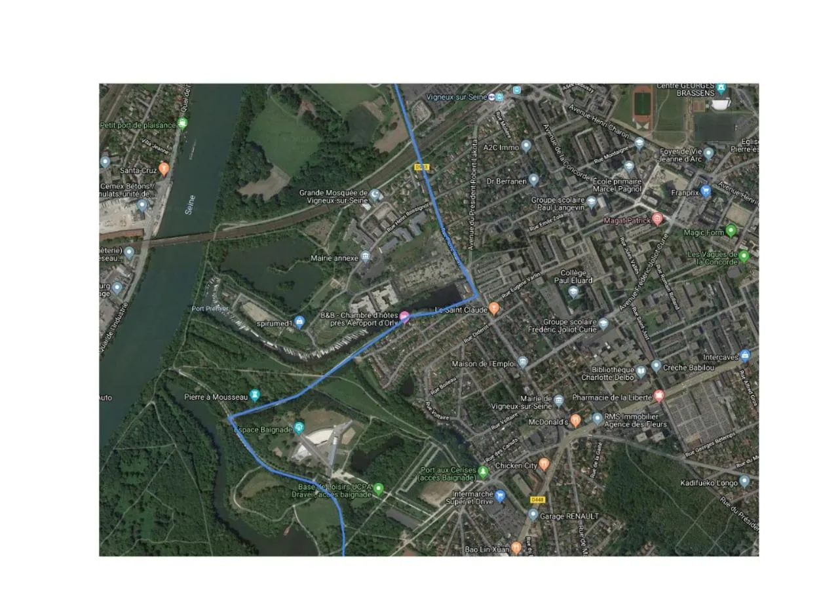The image size is (838, 593).
Task: Select the Garage RENAULT pin
Action: tap(533, 515)
